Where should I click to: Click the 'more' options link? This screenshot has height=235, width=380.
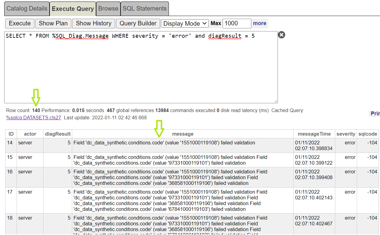point(259,23)
